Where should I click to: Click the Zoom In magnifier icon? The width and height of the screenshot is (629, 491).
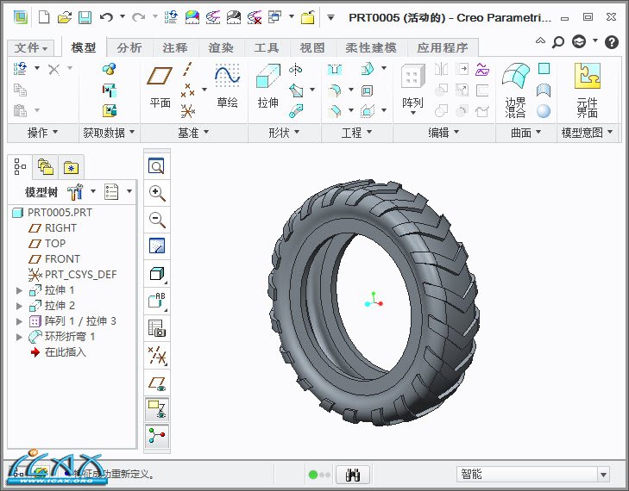click(x=156, y=193)
